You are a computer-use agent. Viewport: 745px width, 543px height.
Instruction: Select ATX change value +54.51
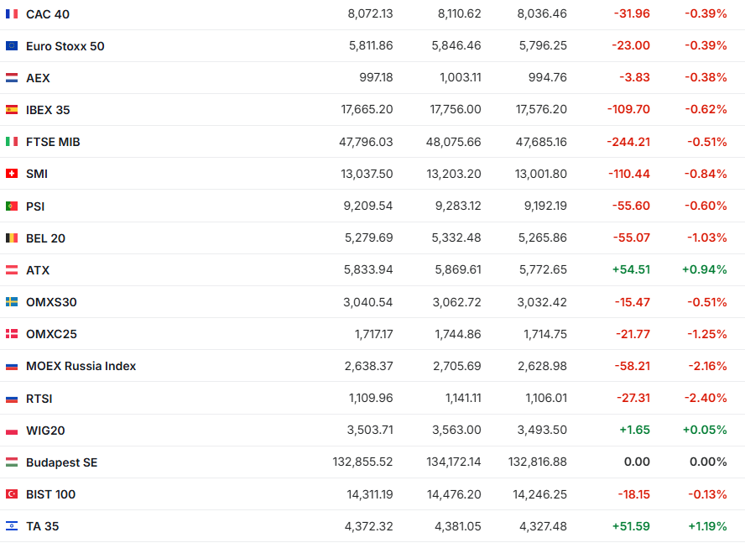point(631,269)
